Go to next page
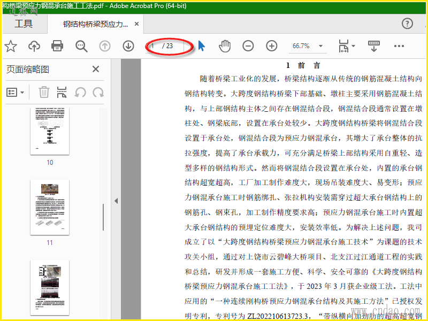 point(128,46)
